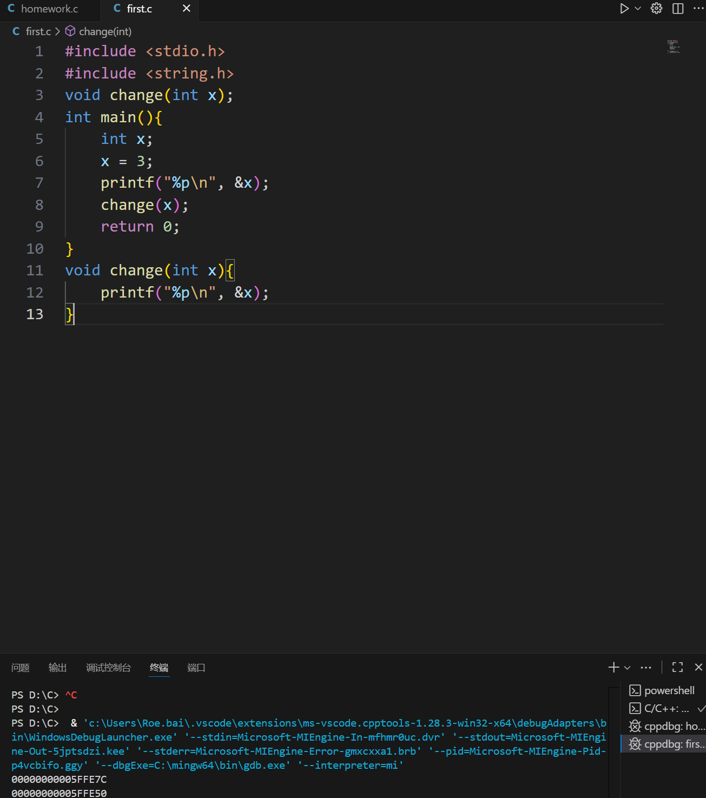This screenshot has height=798, width=706.
Task: Click the 'x = 3;' statement
Action: (127, 161)
